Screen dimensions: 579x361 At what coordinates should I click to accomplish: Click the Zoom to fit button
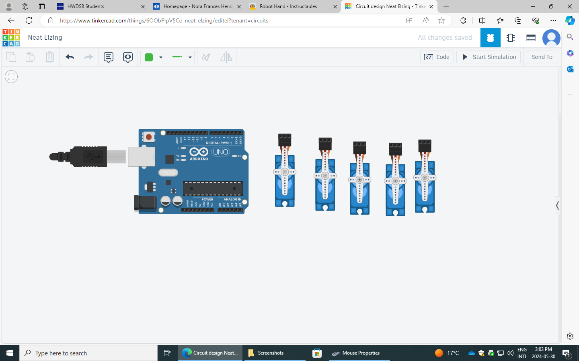coord(11,77)
